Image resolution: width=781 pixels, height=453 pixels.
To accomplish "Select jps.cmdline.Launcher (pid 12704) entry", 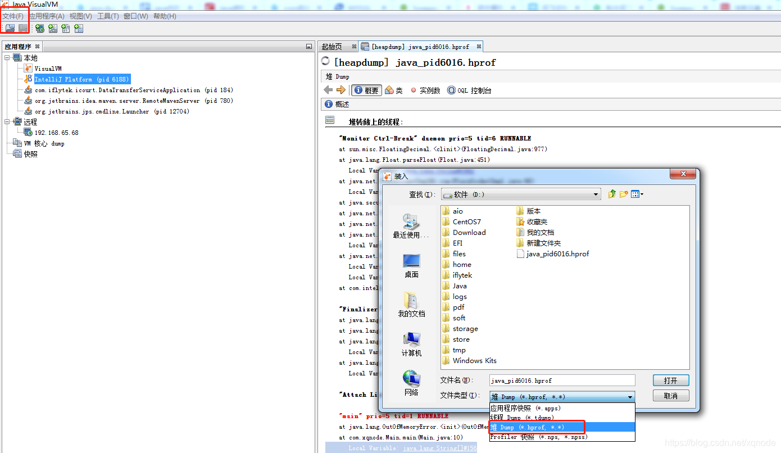I will [x=112, y=111].
